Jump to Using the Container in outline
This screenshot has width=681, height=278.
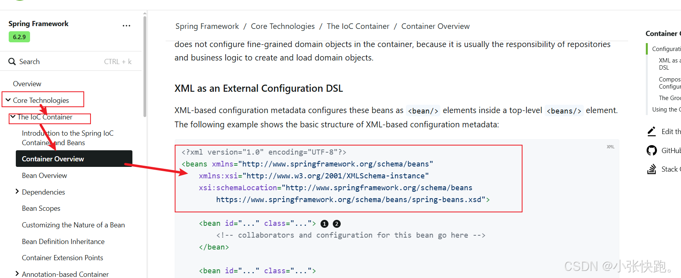tap(666, 110)
